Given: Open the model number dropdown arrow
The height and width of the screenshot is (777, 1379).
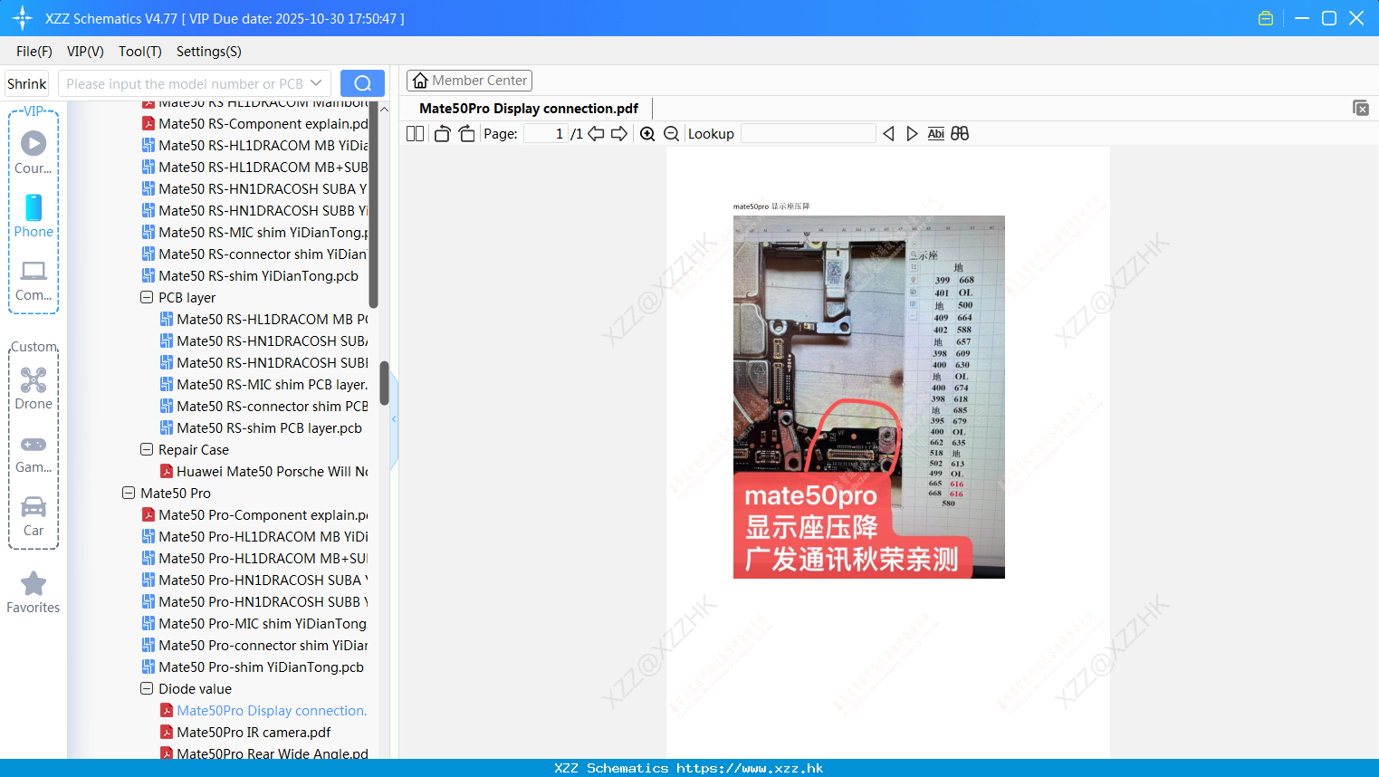Looking at the screenshot, I should pyautogui.click(x=316, y=83).
